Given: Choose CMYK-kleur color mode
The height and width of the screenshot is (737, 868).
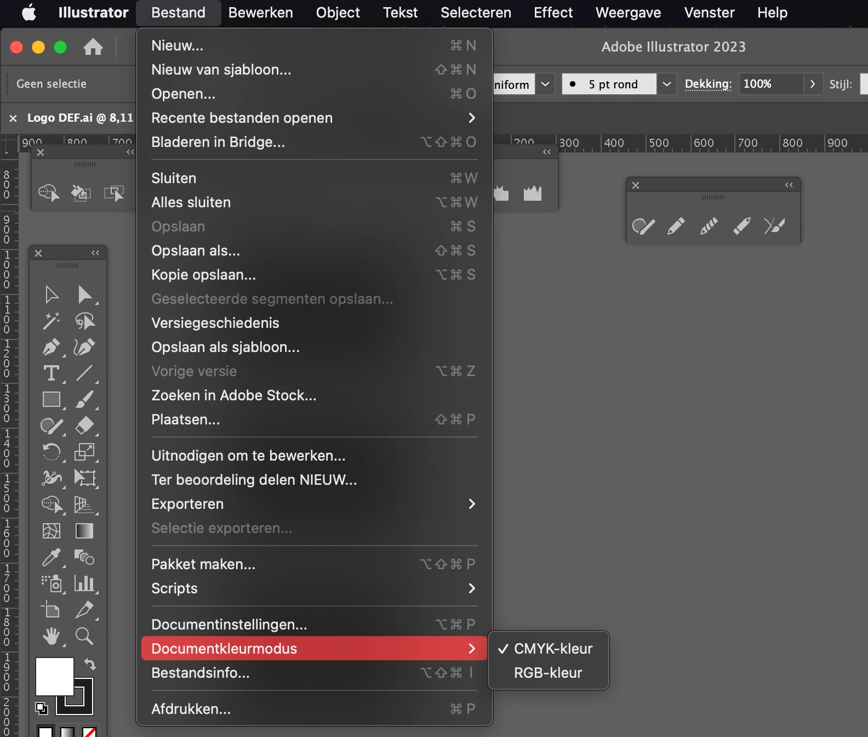Looking at the screenshot, I should tap(549, 649).
